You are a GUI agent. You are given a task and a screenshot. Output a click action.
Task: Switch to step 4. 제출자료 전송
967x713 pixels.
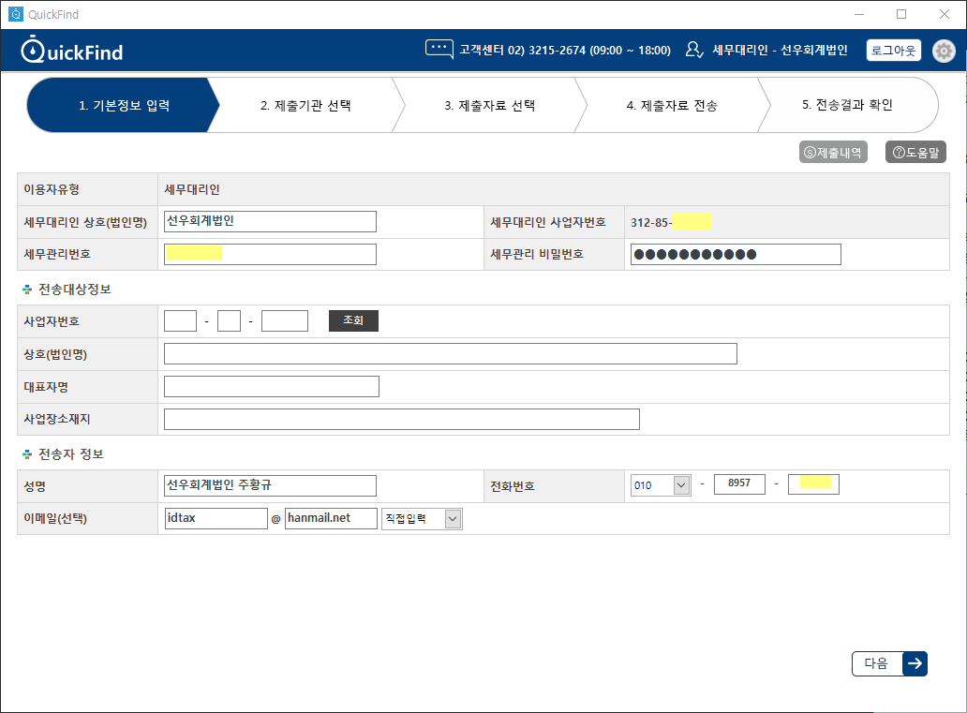[x=671, y=105]
